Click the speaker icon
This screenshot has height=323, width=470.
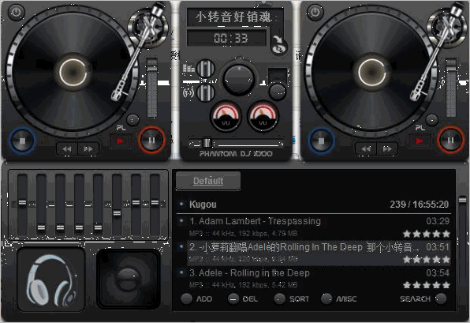coord(129,280)
